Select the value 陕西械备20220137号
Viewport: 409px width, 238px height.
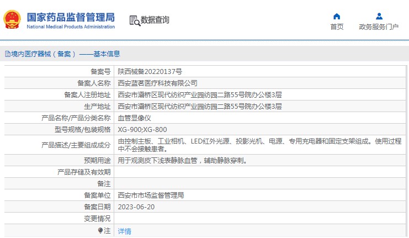click(x=150, y=71)
